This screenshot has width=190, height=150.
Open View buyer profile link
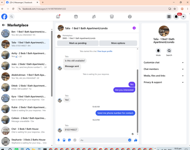click(x=105, y=51)
